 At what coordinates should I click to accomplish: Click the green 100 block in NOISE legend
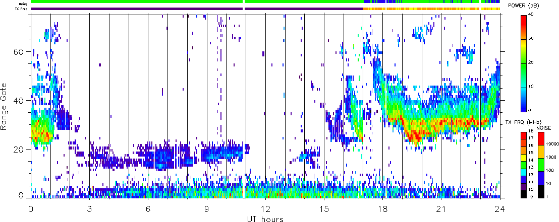[541, 165]
